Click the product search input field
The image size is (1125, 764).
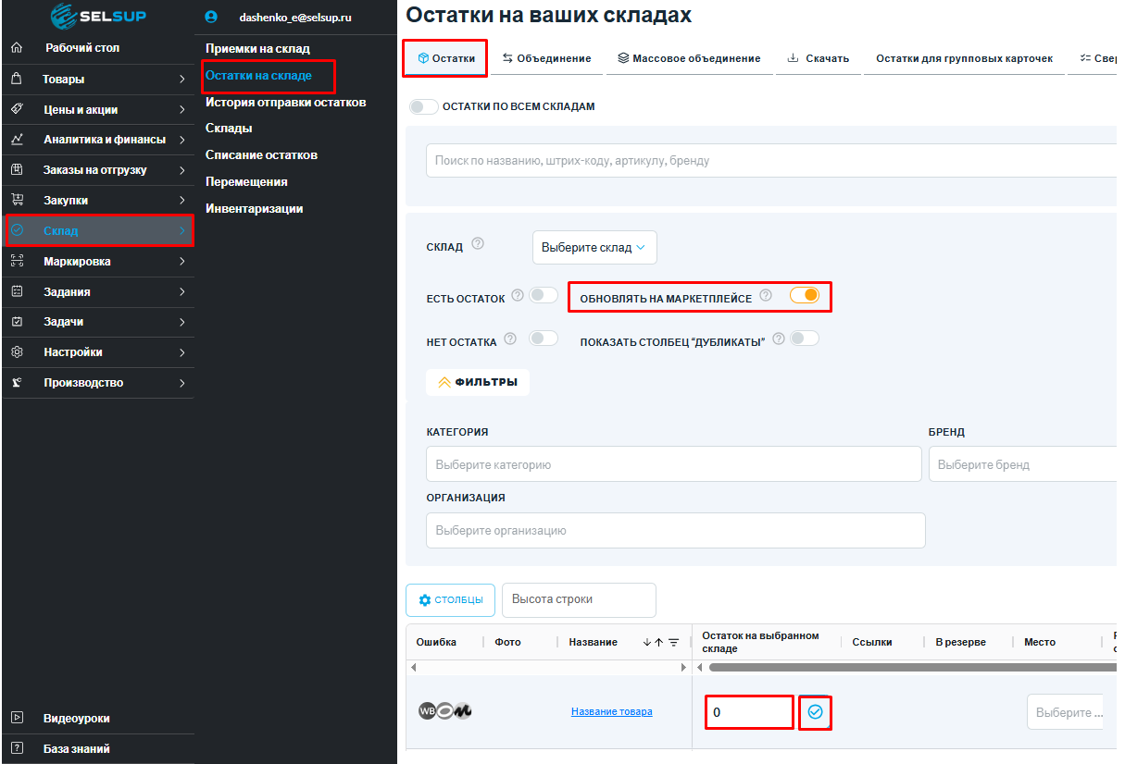769,161
